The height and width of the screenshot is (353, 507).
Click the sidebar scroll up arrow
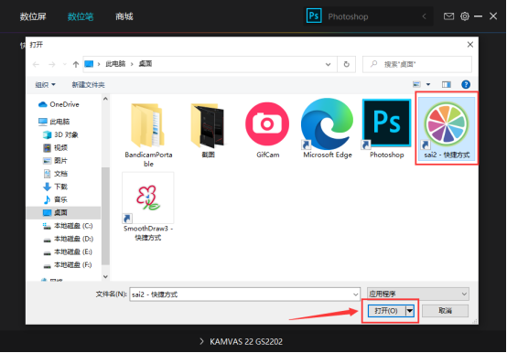tap(105, 99)
